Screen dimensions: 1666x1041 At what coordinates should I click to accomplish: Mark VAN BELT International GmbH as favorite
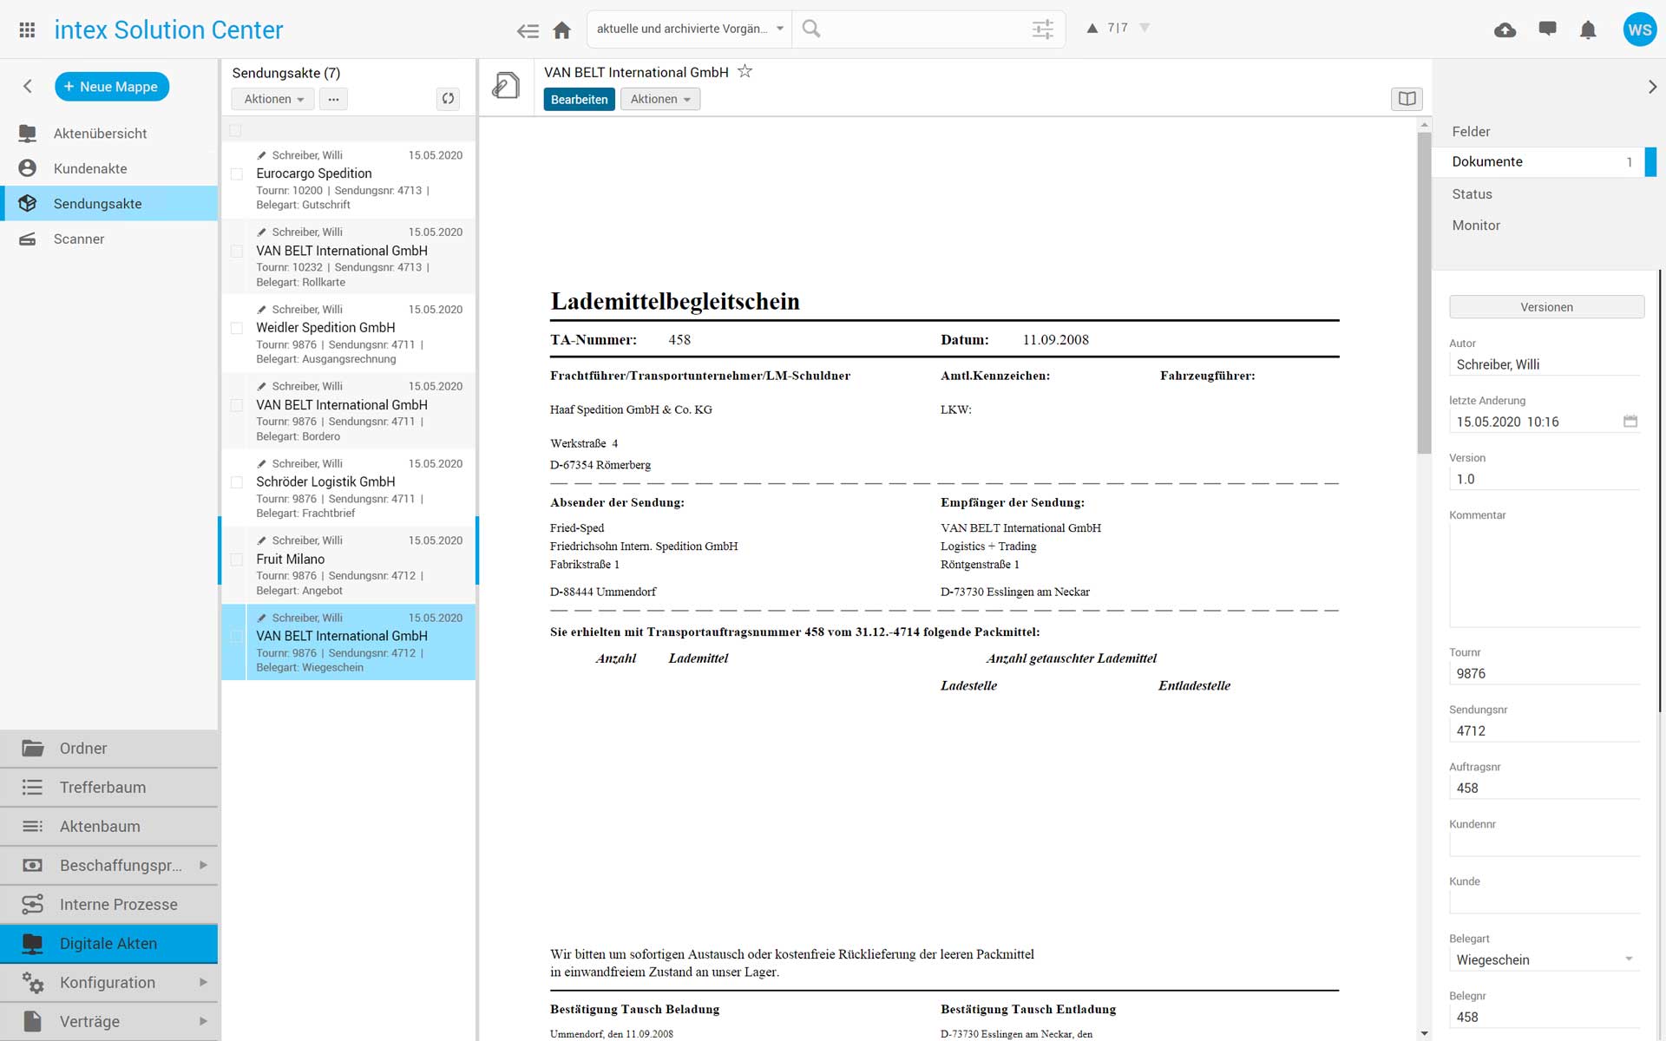click(744, 72)
